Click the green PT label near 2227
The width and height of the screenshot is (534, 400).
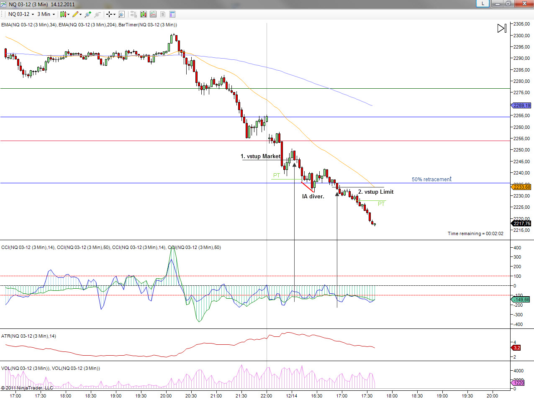(381, 204)
